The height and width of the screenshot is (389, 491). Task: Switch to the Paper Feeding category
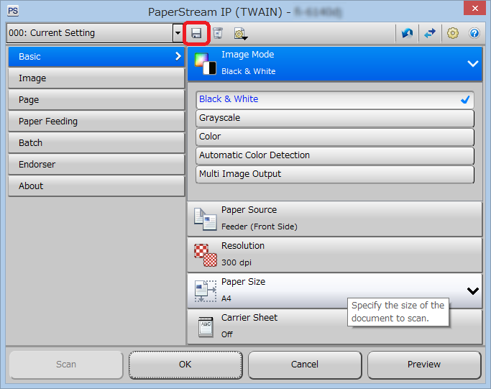click(x=96, y=122)
